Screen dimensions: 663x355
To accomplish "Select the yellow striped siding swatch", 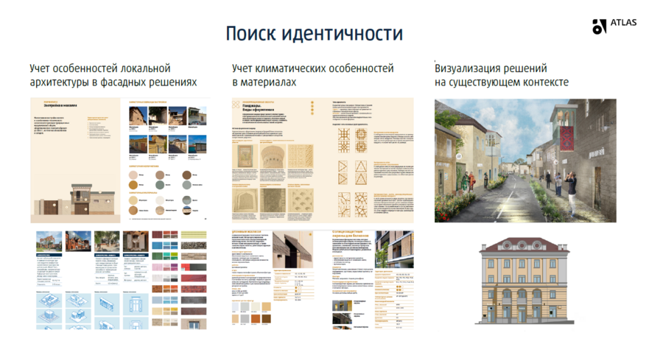I will pos(194,235).
